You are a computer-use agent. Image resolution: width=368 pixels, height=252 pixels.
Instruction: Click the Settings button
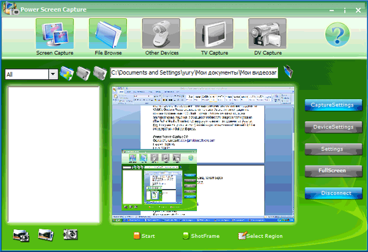click(334, 149)
